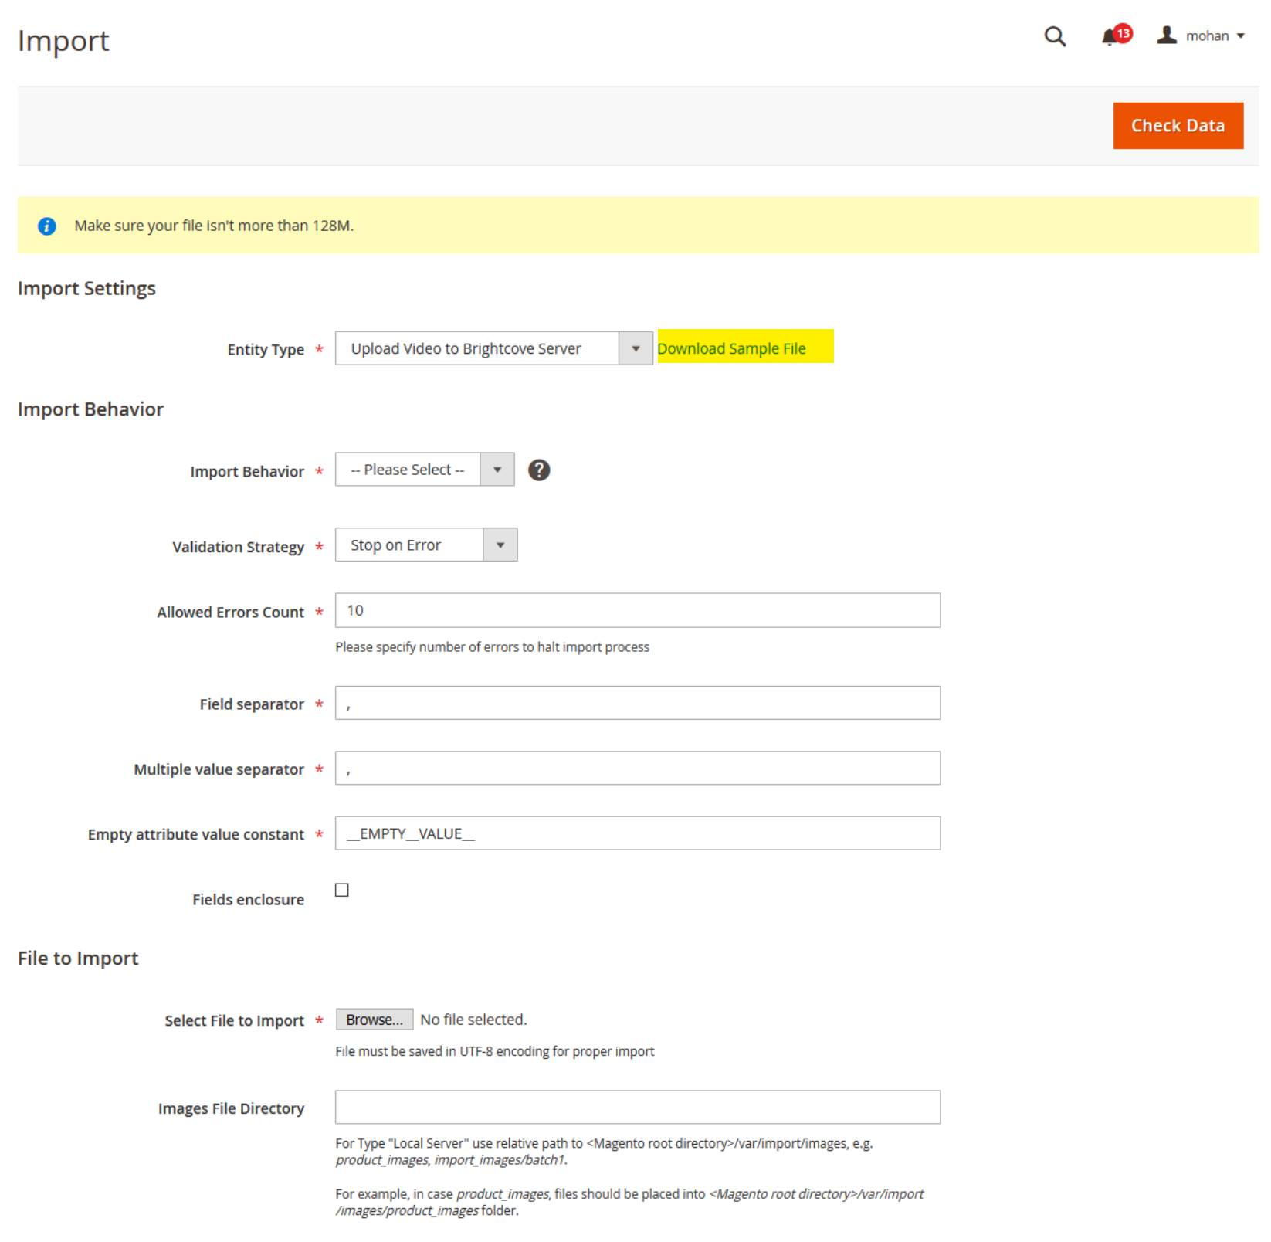Open Import Behavior help via question mark icon

click(539, 469)
